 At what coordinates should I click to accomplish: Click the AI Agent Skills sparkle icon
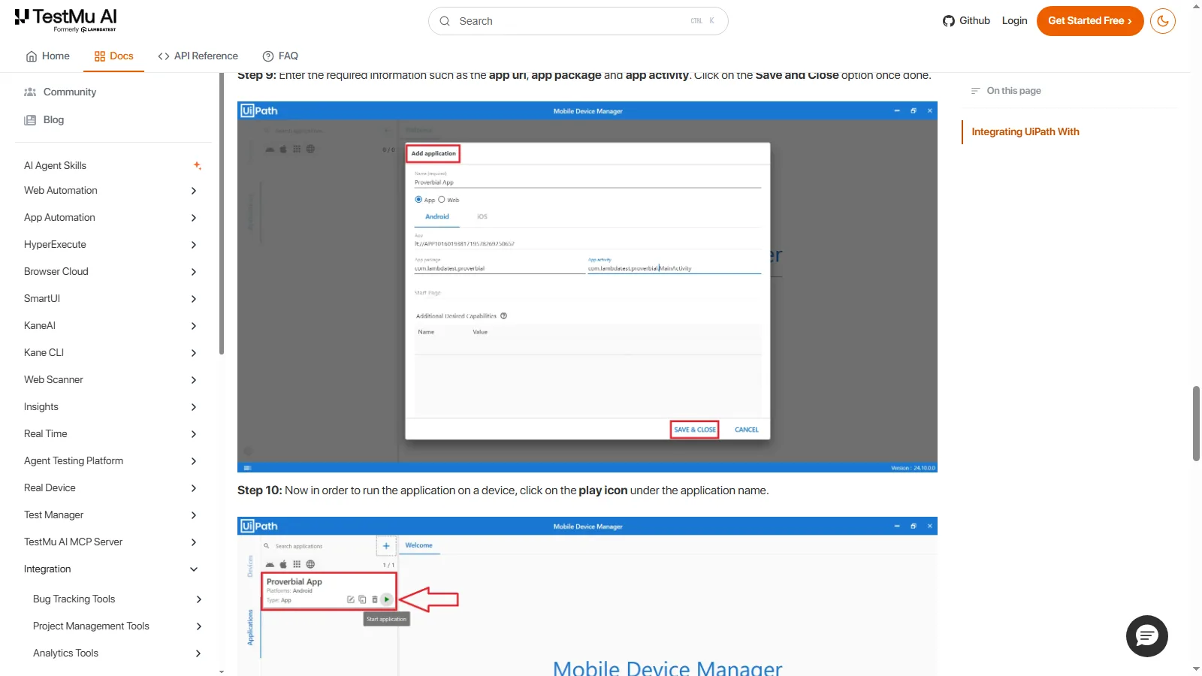click(x=197, y=165)
